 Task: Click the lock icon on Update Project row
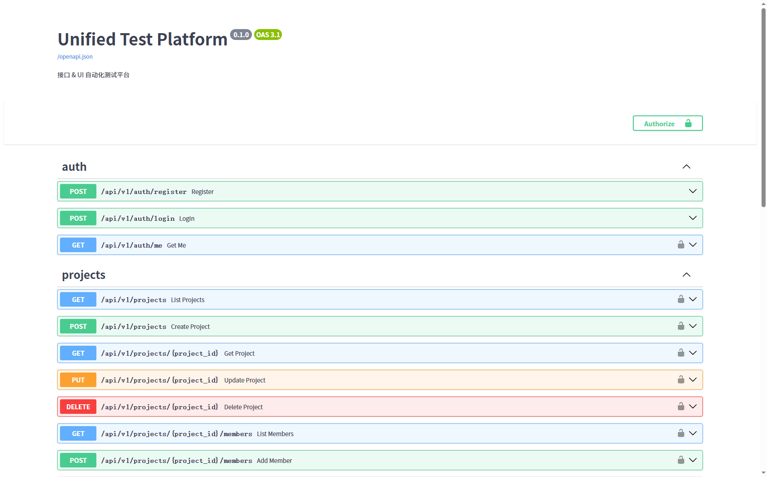tap(681, 380)
